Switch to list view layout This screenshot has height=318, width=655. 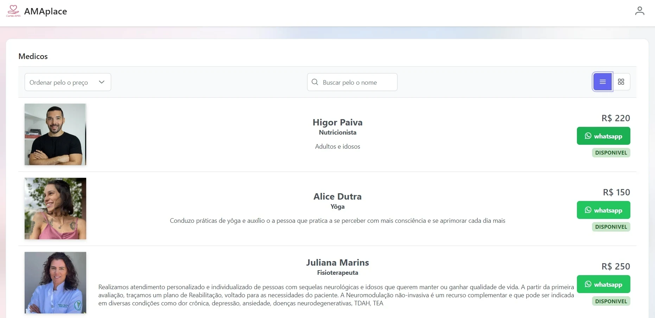[x=603, y=82]
